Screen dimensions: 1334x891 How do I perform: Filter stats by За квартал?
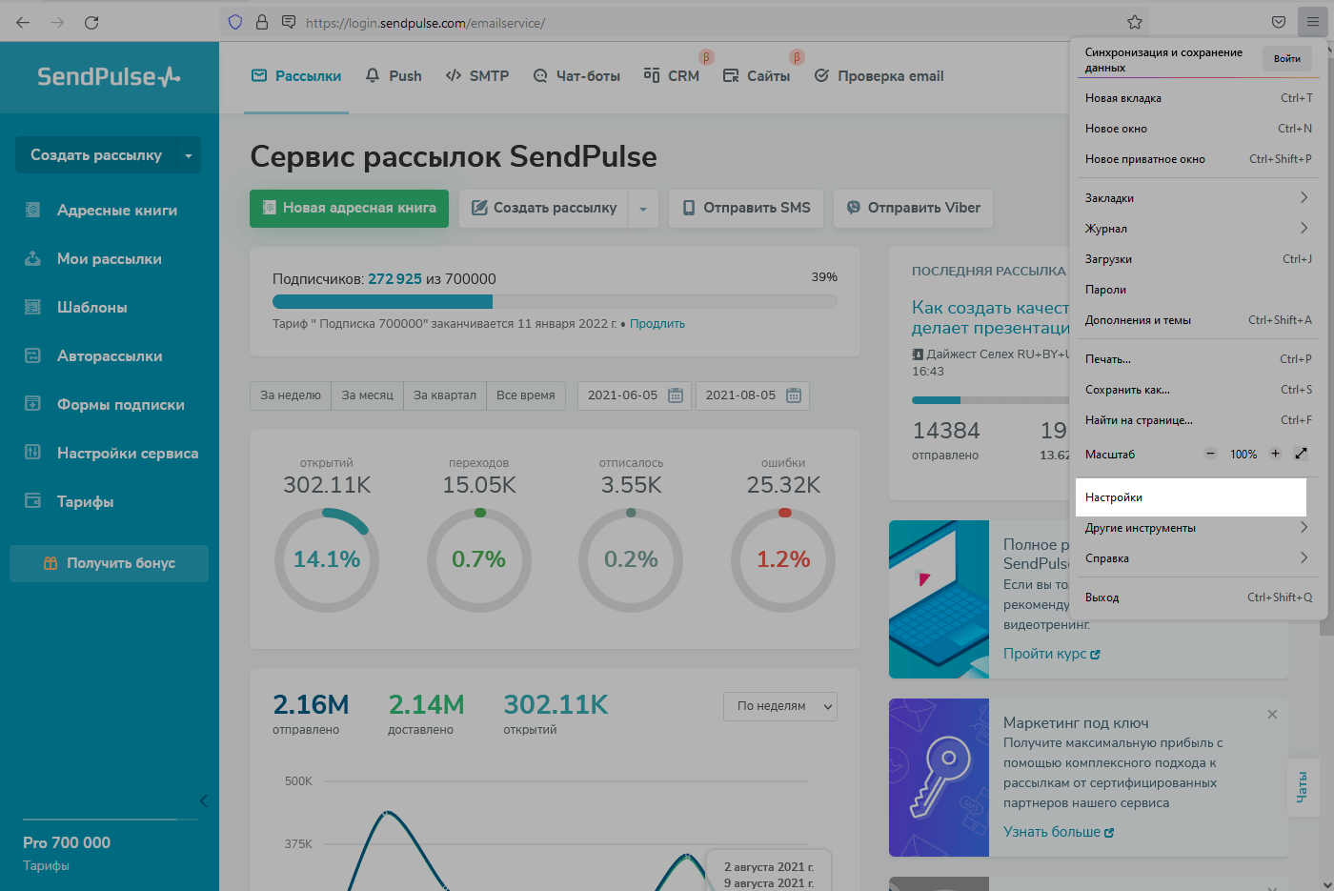tap(445, 395)
